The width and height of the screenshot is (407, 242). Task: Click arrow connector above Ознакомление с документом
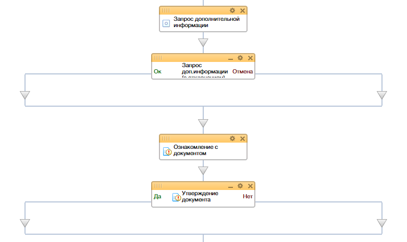pos(203,123)
